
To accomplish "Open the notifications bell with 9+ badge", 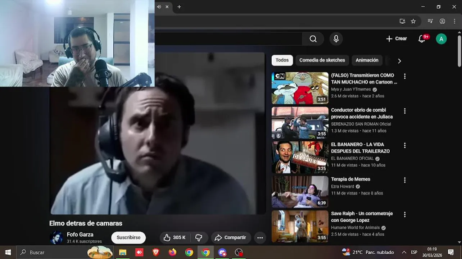I will tap(422, 39).
